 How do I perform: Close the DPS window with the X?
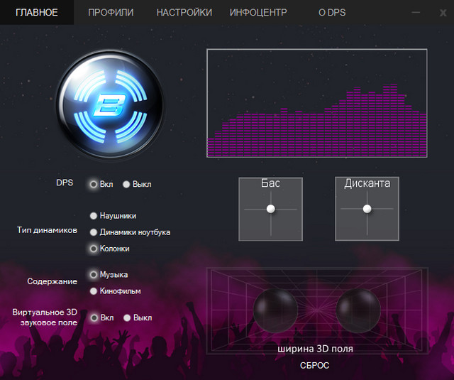(x=443, y=13)
